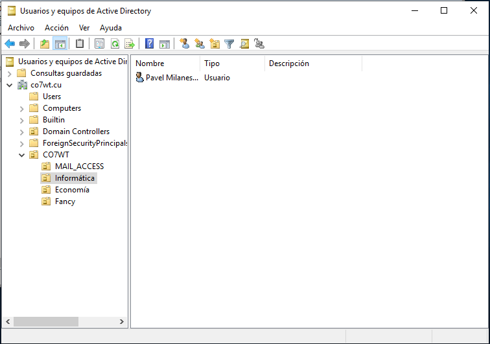Viewport: 490px width, 344px height.
Task: Minimize the Active Directory window
Action: coord(415,10)
